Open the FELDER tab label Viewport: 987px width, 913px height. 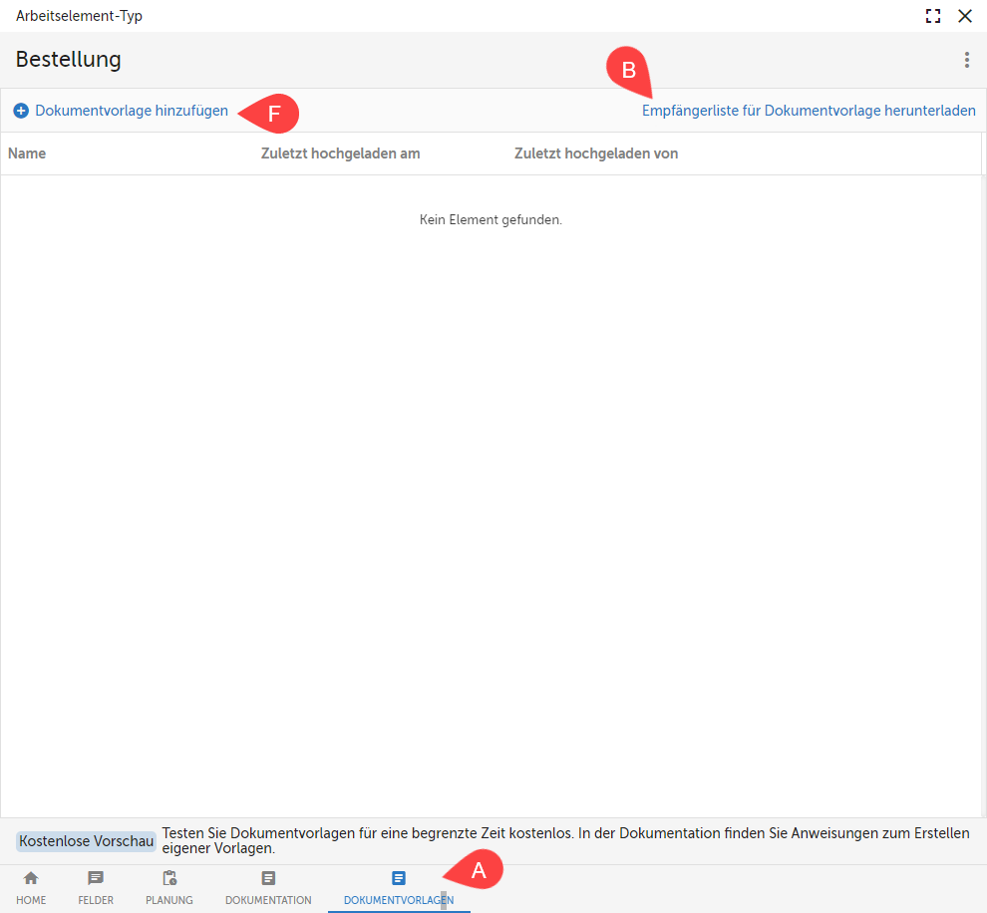(96, 900)
